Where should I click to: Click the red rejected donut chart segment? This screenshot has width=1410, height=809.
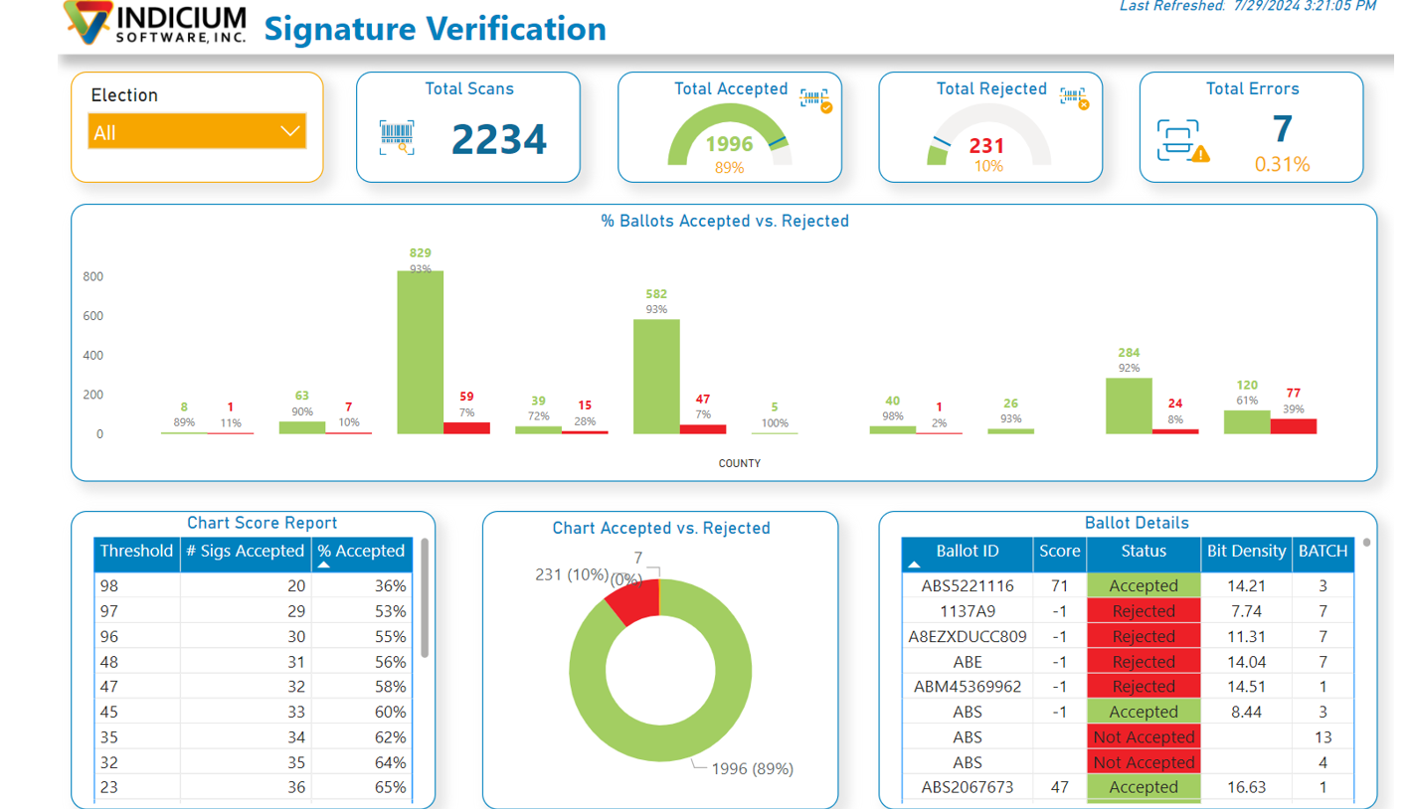coord(632,602)
